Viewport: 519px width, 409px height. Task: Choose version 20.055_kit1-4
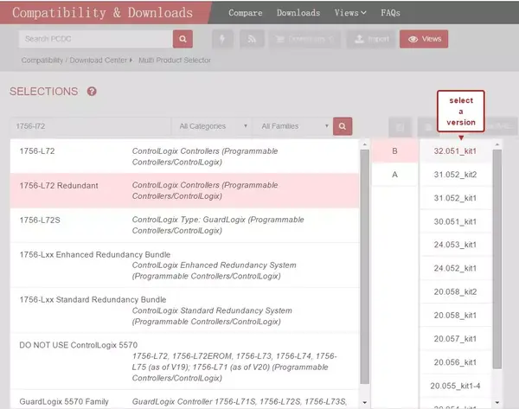(455, 386)
